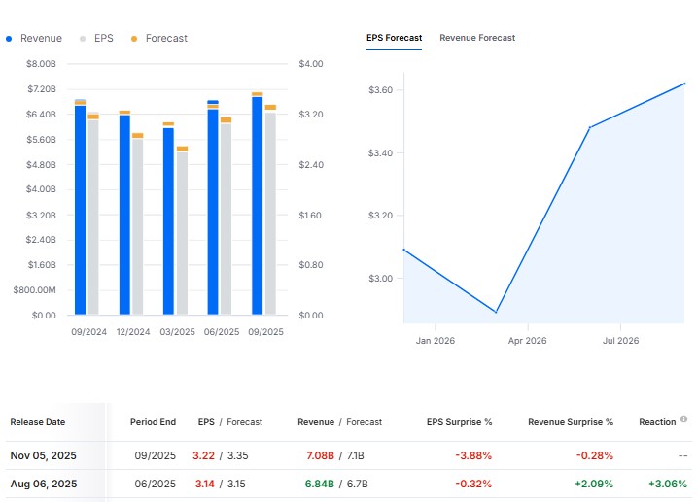This screenshot has width=697, height=502.
Task: Toggle the Forecast series legend label
Action: click(166, 39)
